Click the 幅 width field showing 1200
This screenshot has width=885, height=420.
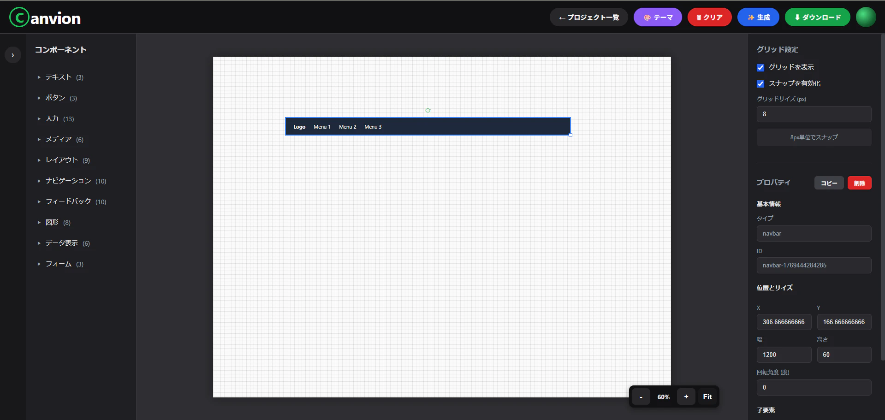784,355
